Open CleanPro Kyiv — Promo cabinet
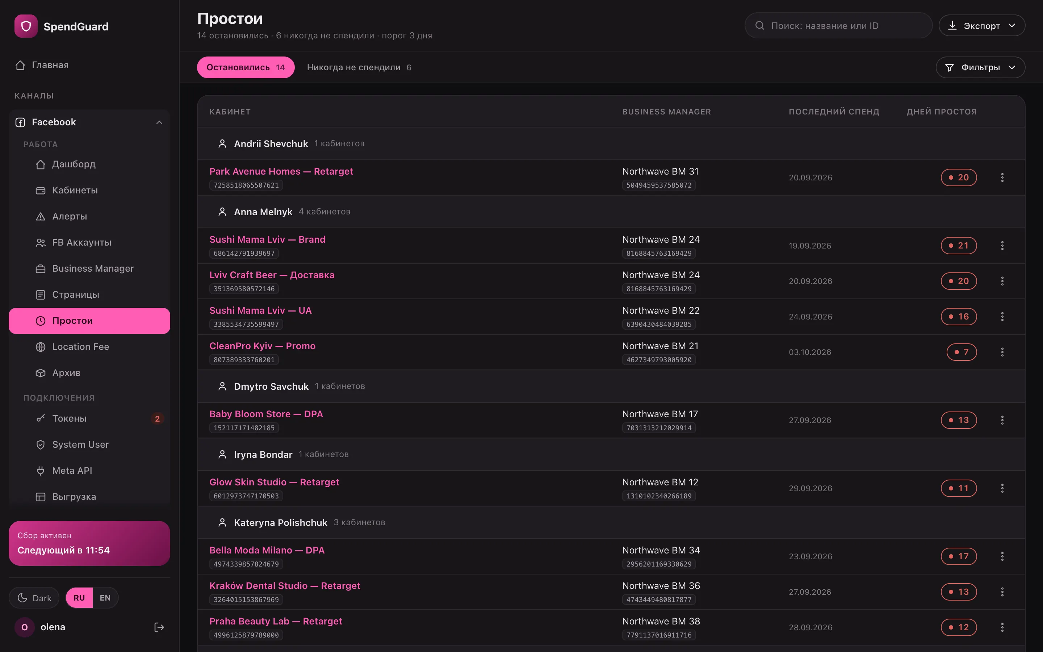This screenshot has height=652, width=1043. (262, 346)
